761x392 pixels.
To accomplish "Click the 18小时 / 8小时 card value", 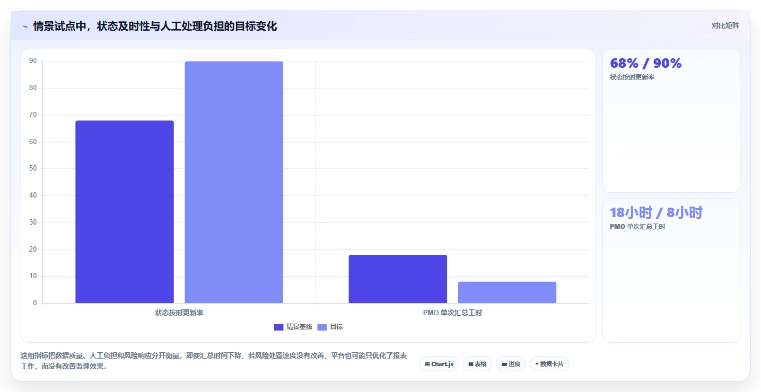I will point(656,212).
